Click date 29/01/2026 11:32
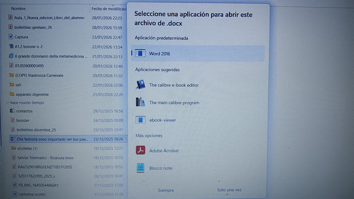Screen dimensions: 354x199 tap(108, 75)
